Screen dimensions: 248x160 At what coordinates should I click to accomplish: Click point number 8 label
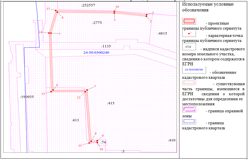[95, 133]
